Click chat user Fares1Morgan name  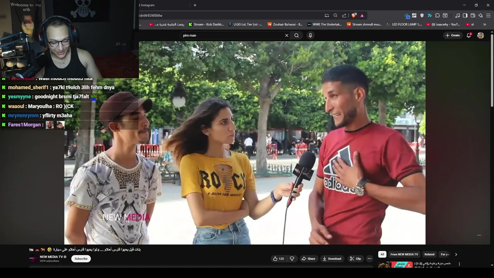[x=24, y=125]
